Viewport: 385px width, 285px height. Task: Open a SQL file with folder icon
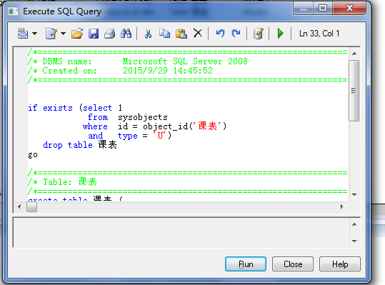coord(77,34)
